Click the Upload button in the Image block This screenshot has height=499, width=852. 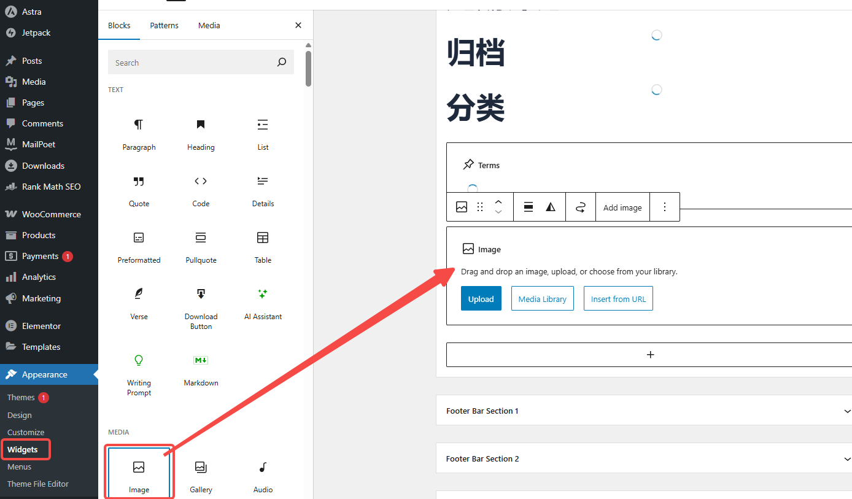click(481, 298)
